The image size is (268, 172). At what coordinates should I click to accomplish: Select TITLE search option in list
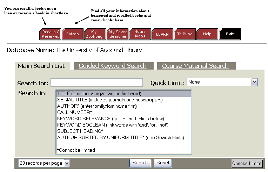coord(123,93)
